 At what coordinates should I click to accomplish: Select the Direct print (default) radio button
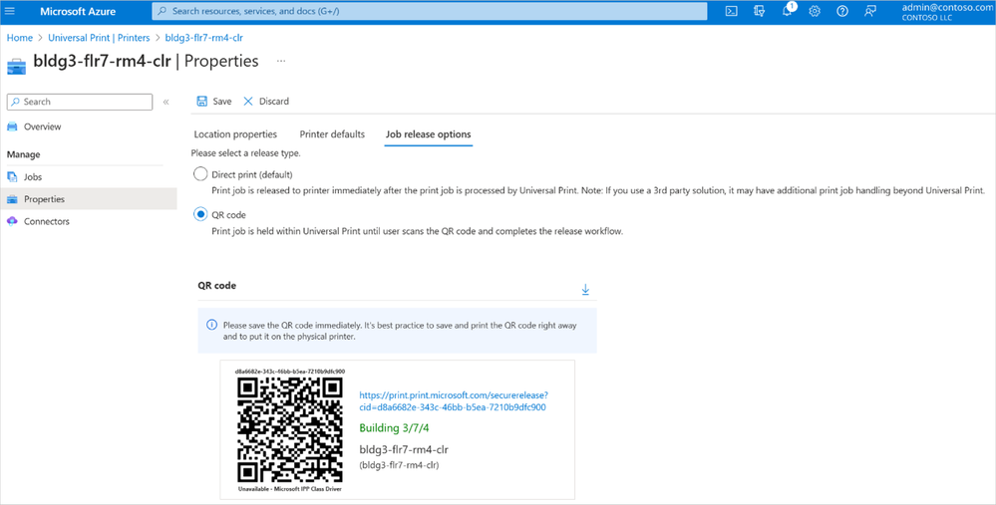coord(200,174)
